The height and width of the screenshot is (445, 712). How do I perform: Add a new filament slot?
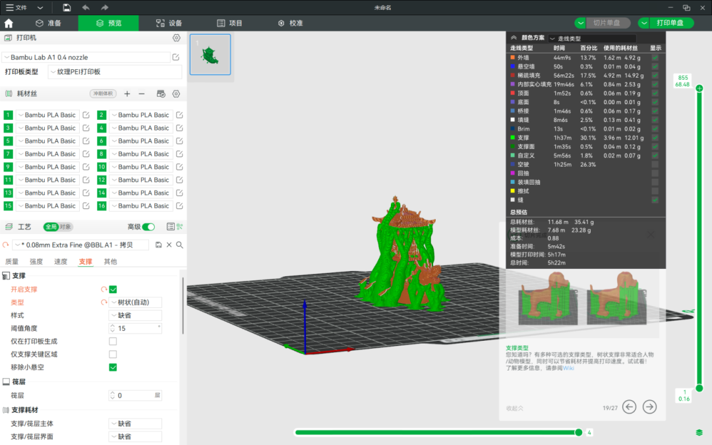(127, 94)
